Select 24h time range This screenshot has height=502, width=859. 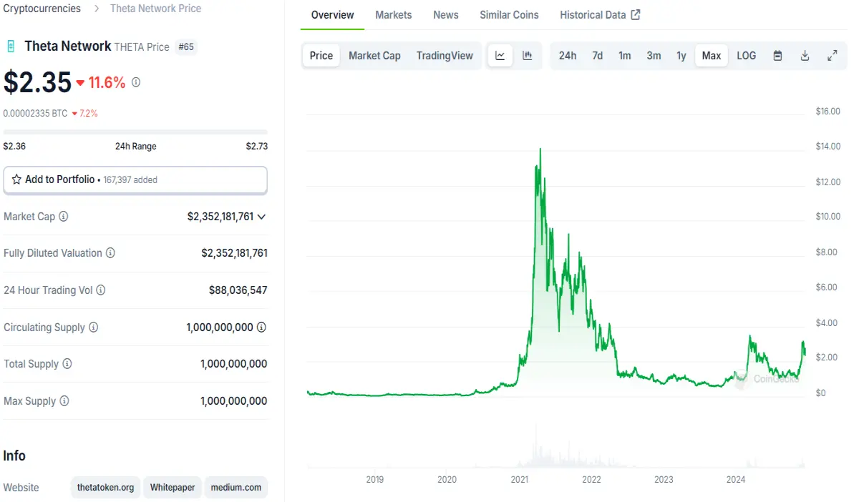click(x=568, y=56)
